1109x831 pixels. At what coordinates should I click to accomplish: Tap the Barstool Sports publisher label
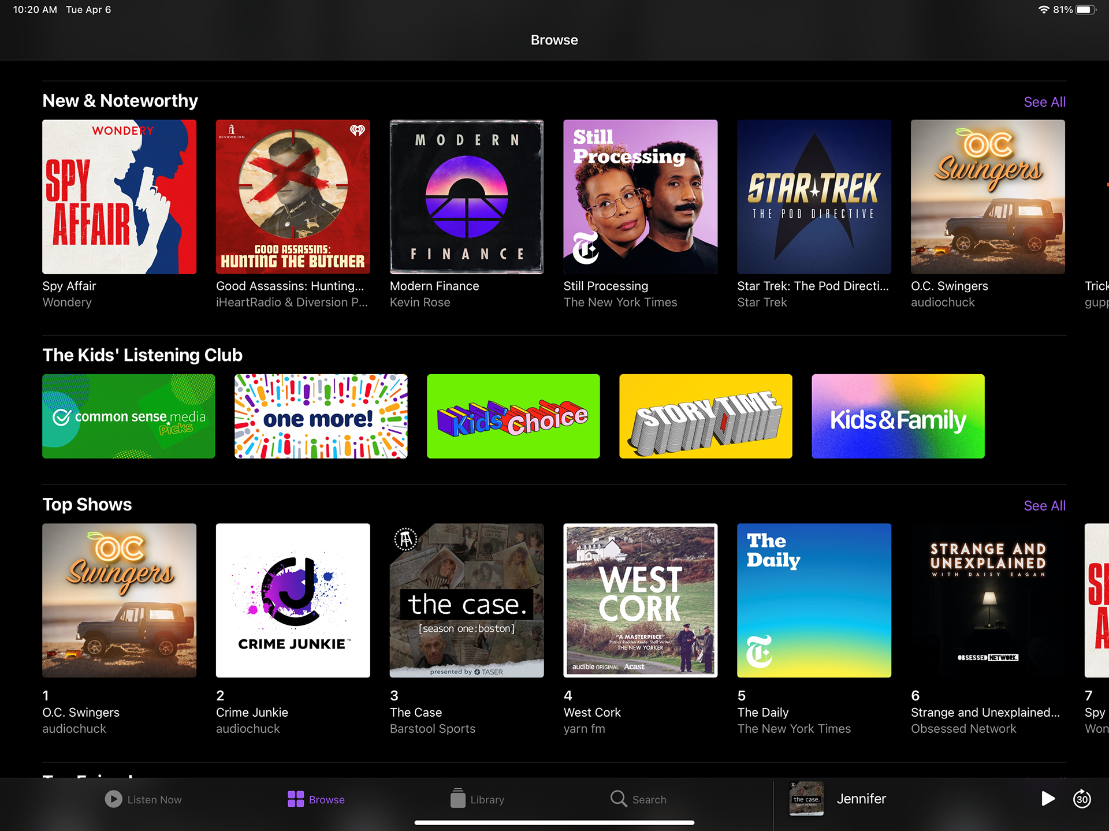click(x=433, y=728)
